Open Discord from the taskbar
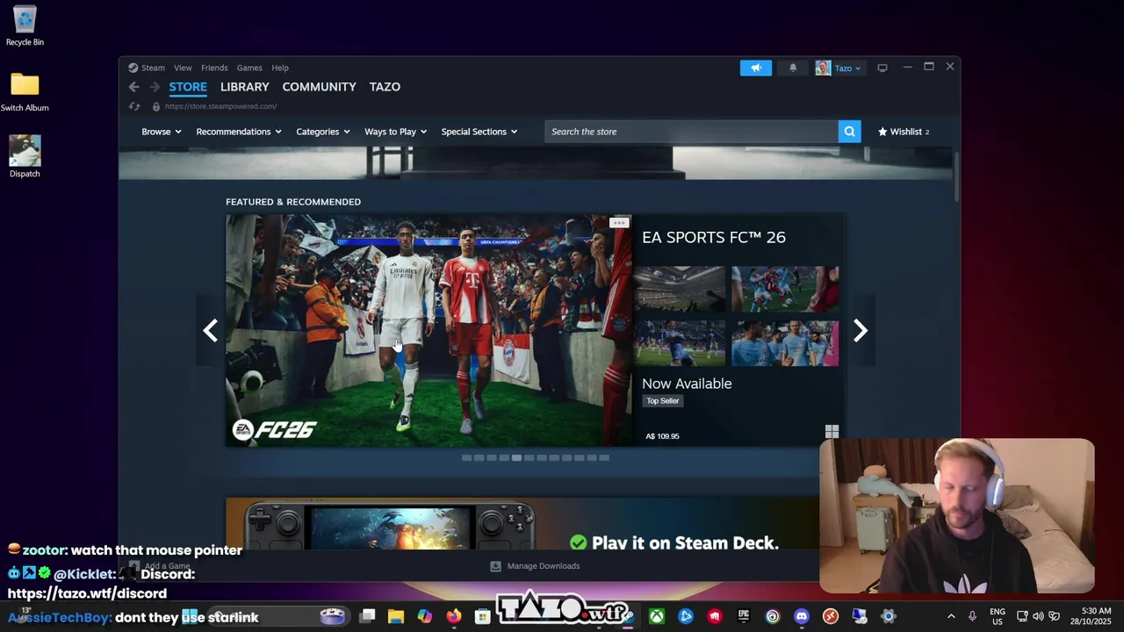Screen dimensions: 1124x632 [801, 616]
